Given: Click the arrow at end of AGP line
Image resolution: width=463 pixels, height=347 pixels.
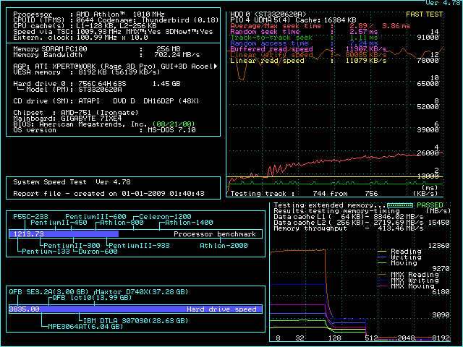Looking at the screenshot, I should (x=215, y=66).
